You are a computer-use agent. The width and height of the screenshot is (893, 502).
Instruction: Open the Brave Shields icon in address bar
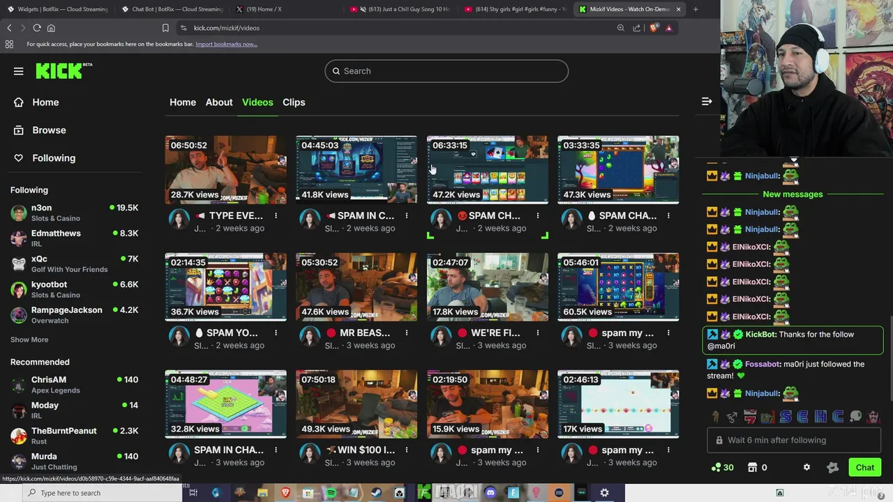click(x=654, y=28)
